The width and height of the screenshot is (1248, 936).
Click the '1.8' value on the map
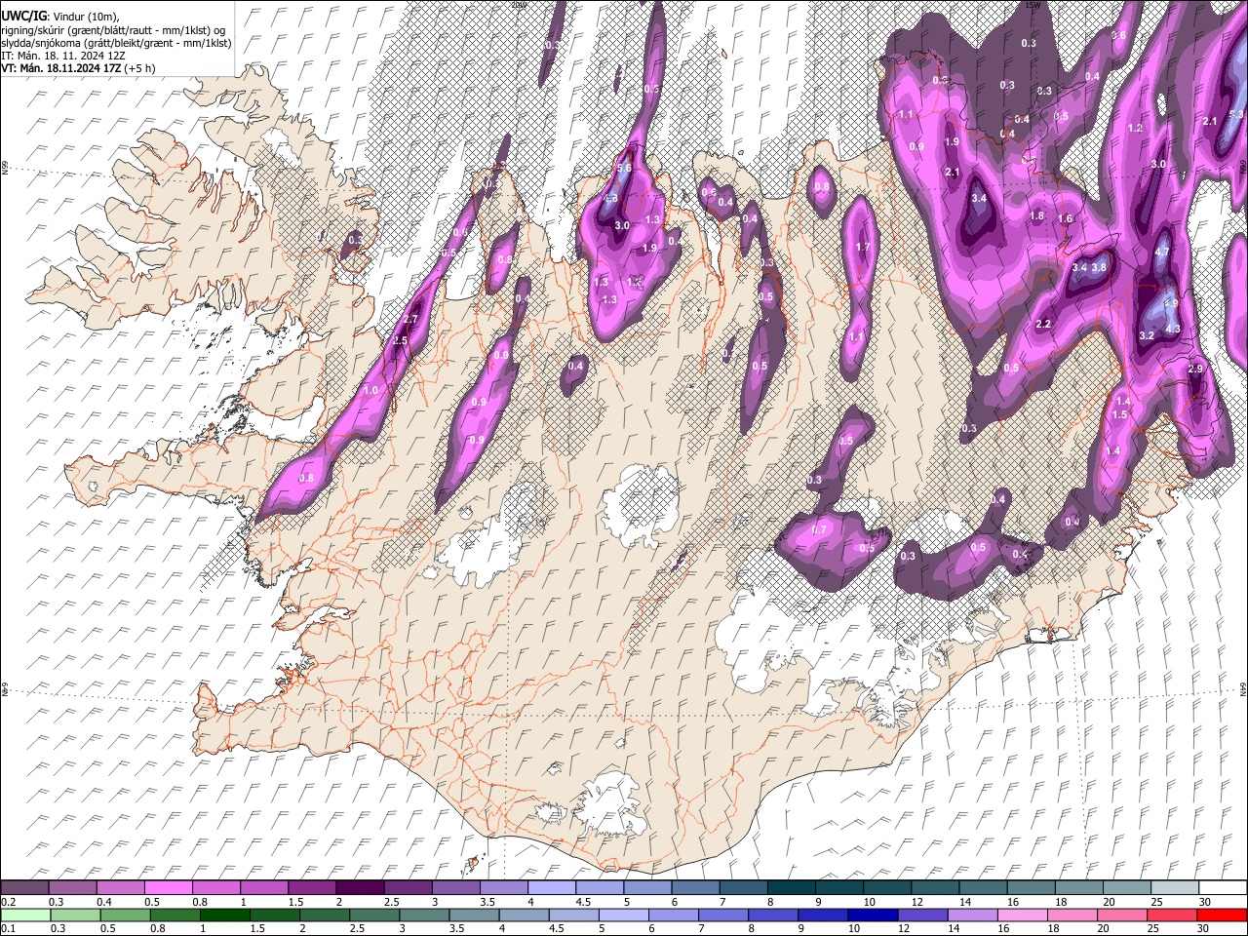[x=1036, y=215]
